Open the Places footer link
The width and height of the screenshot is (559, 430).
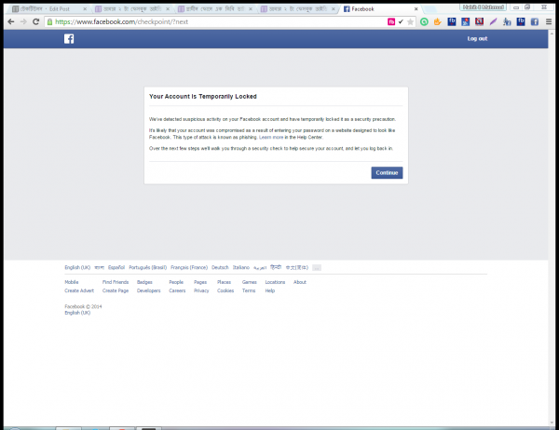pos(224,282)
